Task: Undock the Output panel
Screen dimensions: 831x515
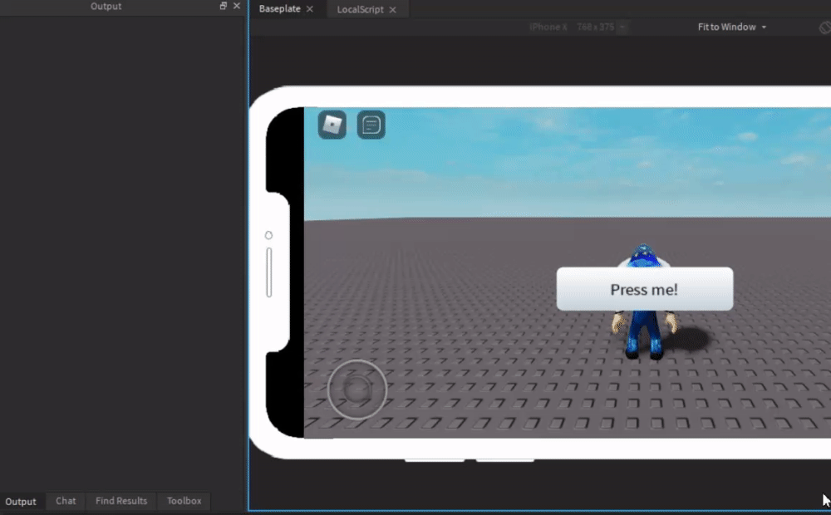Action: click(x=223, y=6)
